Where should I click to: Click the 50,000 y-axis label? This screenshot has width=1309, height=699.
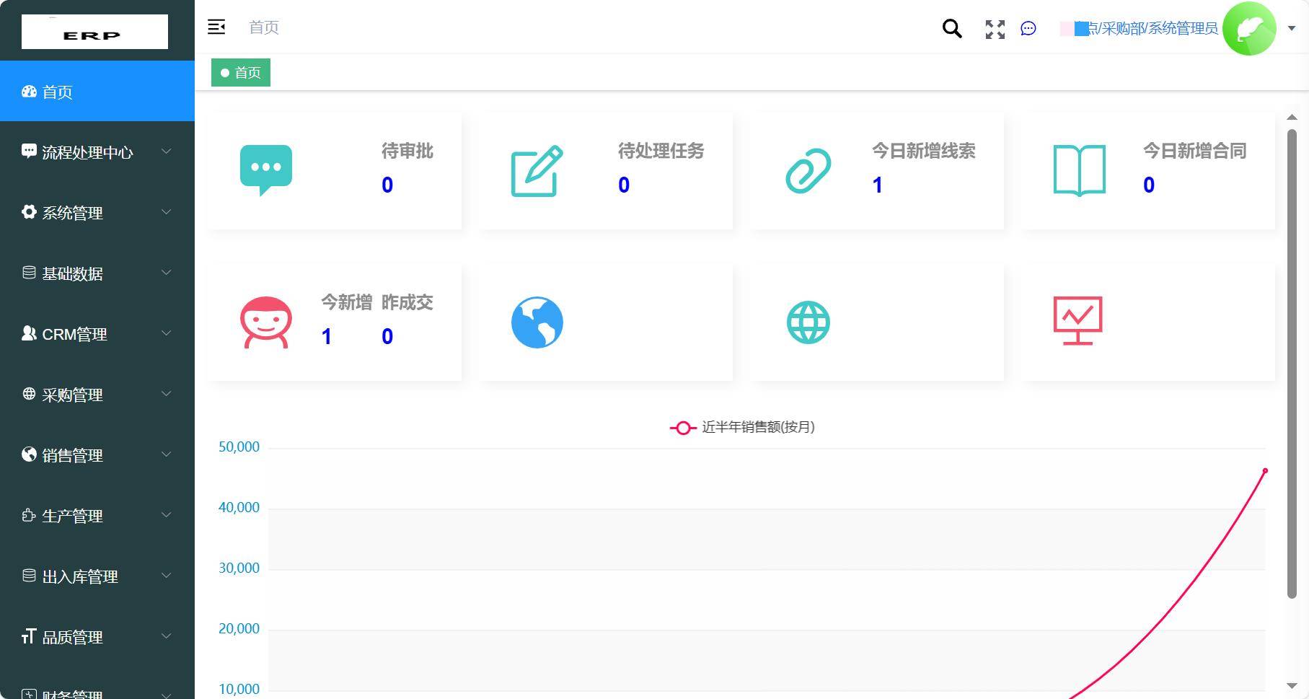coord(239,447)
